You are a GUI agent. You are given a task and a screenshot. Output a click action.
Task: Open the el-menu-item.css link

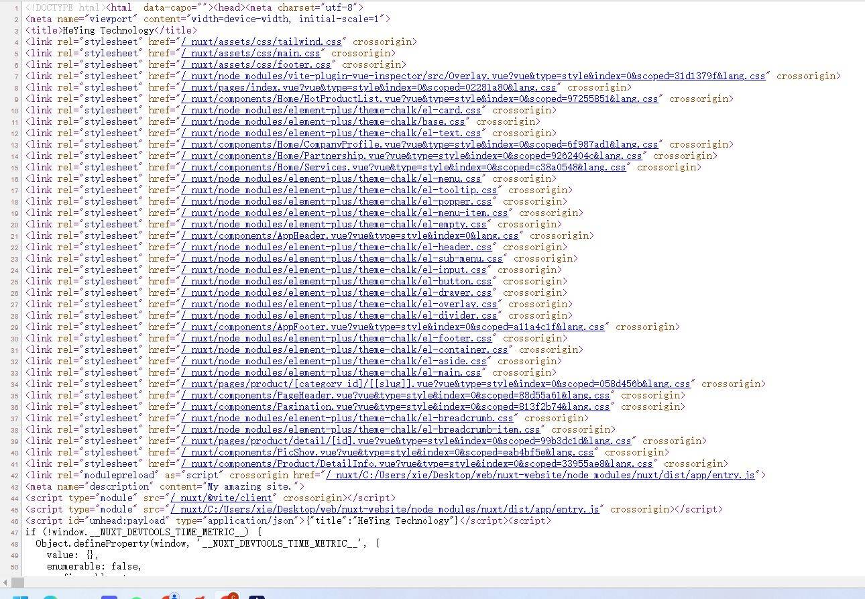coord(345,213)
